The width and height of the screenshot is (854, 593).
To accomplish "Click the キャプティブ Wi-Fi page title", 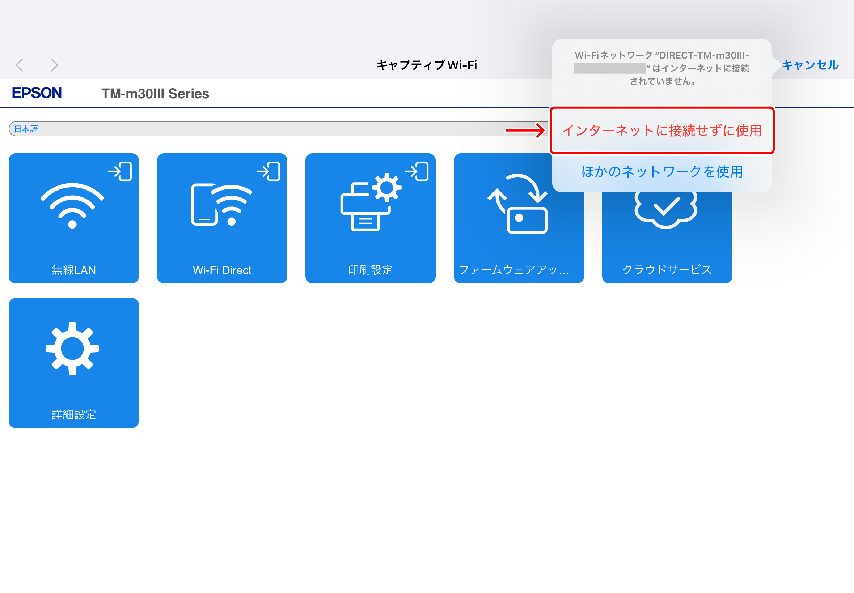I will click(x=426, y=65).
